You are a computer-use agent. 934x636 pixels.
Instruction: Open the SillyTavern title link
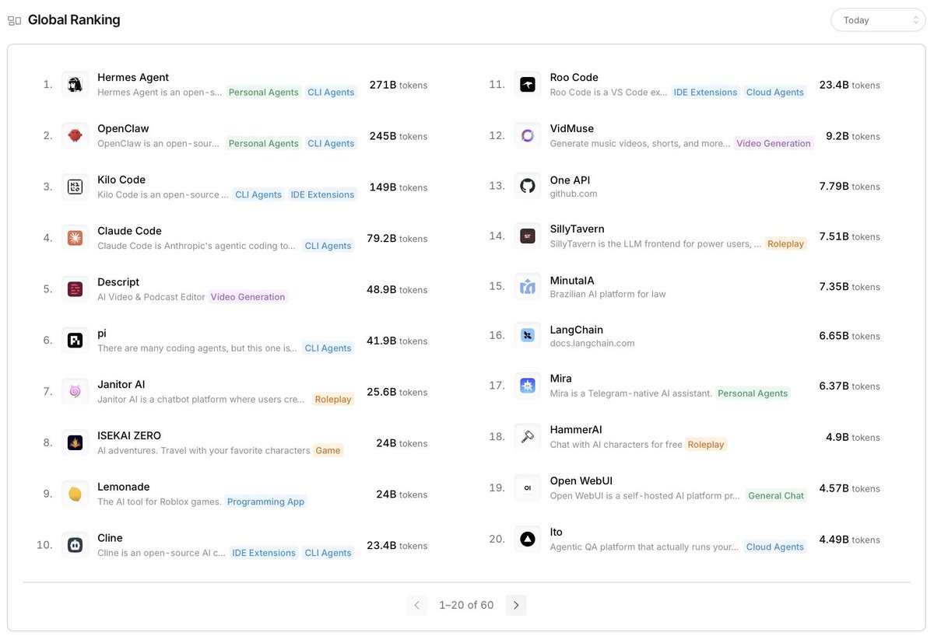click(577, 229)
